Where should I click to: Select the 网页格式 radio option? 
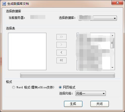pos(60,87)
